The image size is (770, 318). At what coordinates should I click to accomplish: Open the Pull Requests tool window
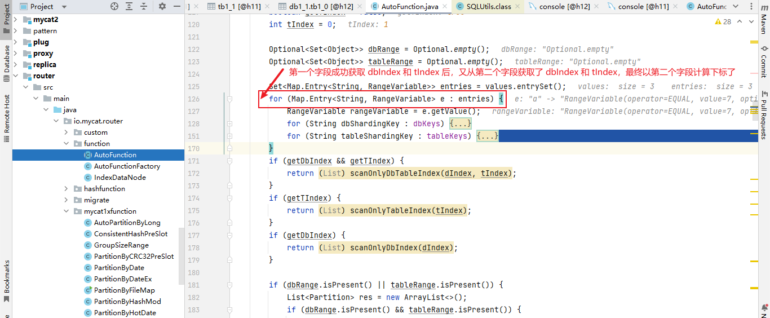coord(764,114)
